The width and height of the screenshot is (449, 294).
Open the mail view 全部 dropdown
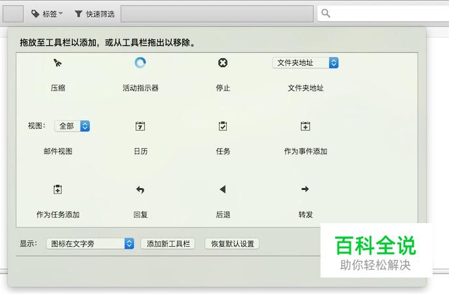click(x=72, y=126)
